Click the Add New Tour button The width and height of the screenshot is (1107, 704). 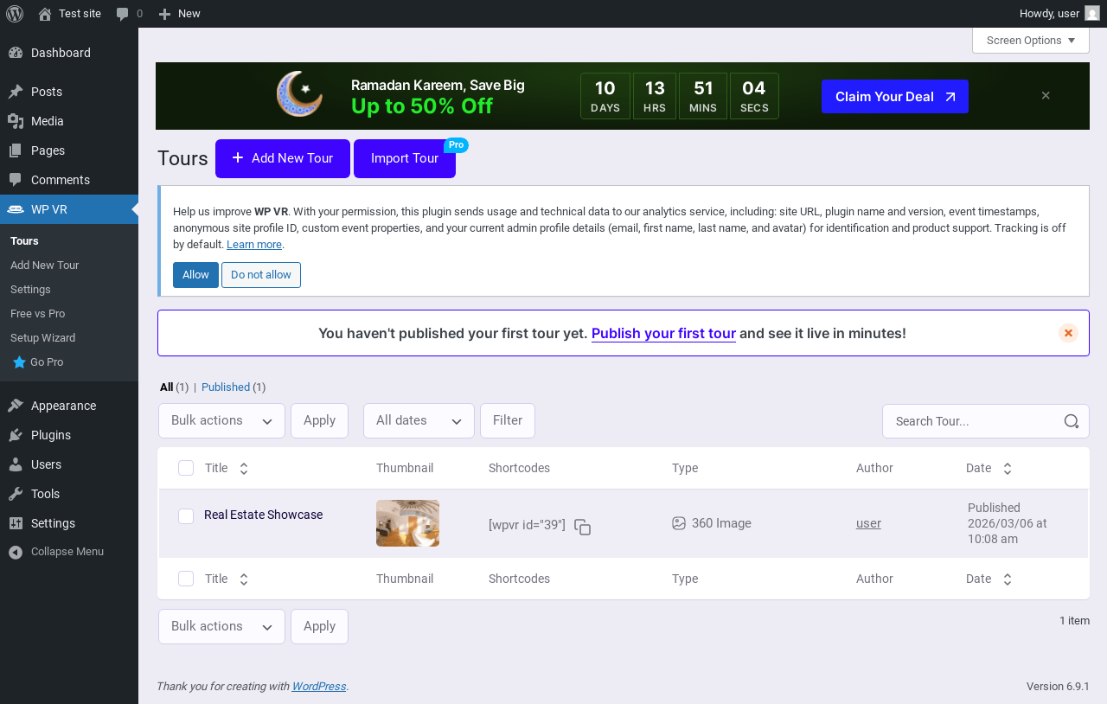(283, 158)
